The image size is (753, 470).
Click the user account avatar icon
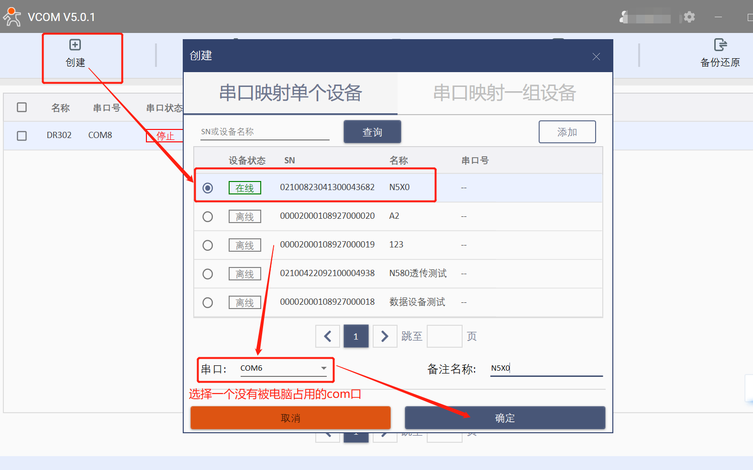click(623, 17)
